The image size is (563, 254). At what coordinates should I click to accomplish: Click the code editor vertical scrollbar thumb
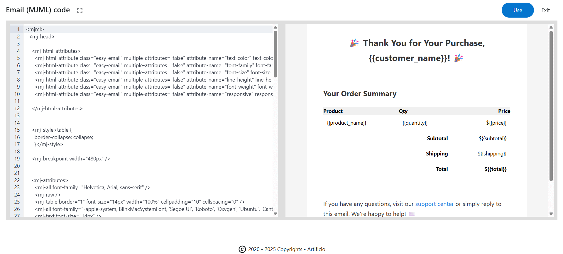(x=275, y=54)
